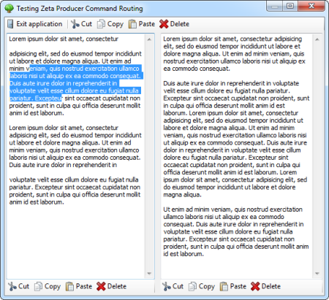Viewport: 329px width, 300px height.
Task: Click the left pane scrollbar down arrow
Action: 149,274
